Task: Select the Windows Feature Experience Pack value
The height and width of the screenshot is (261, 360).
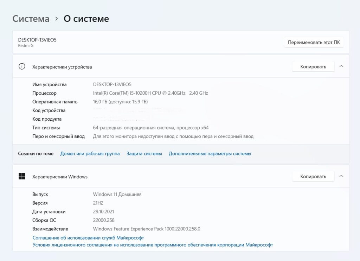Action: pos(147,229)
